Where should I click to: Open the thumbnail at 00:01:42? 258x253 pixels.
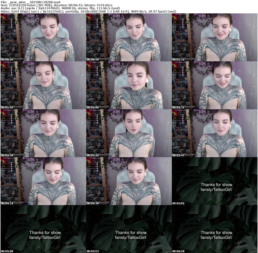(x=43, y=85)
